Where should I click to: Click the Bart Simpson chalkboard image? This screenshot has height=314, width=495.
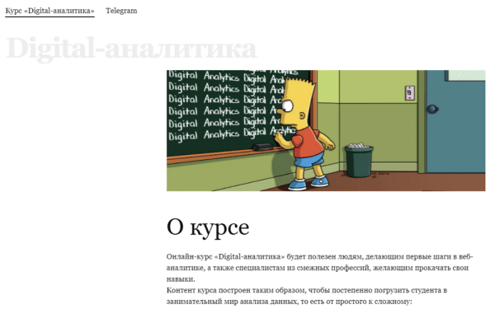click(x=326, y=130)
